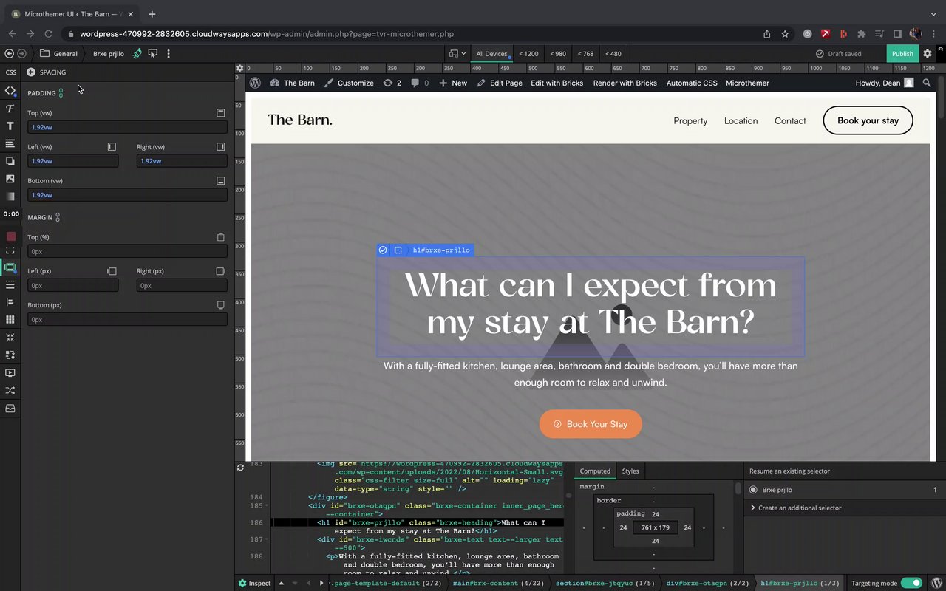
Task: Open the Transform group icon with inward arrows
Action: (x=10, y=338)
